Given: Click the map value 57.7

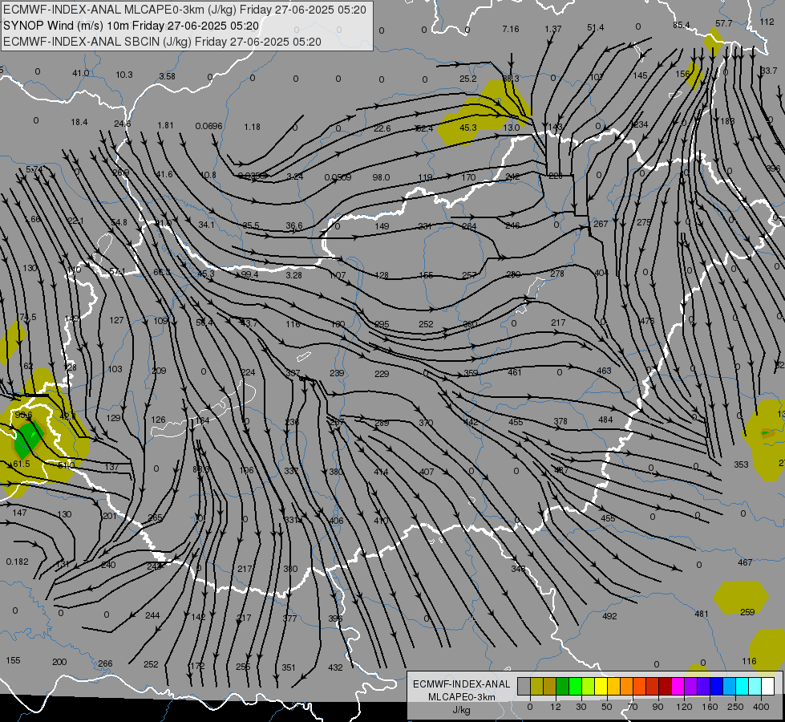Looking at the screenshot, I should click(x=724, y=23).
